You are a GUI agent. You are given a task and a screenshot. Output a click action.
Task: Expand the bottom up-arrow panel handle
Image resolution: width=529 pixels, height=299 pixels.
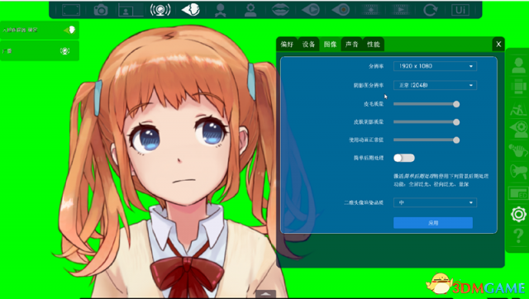(266, 294)
